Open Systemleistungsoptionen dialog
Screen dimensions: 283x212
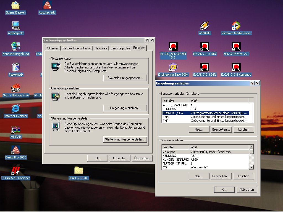click(x=125, y=78)
